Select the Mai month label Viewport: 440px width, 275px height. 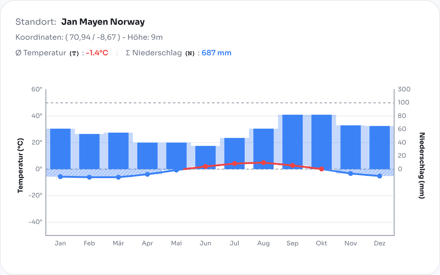pos(176,243)
